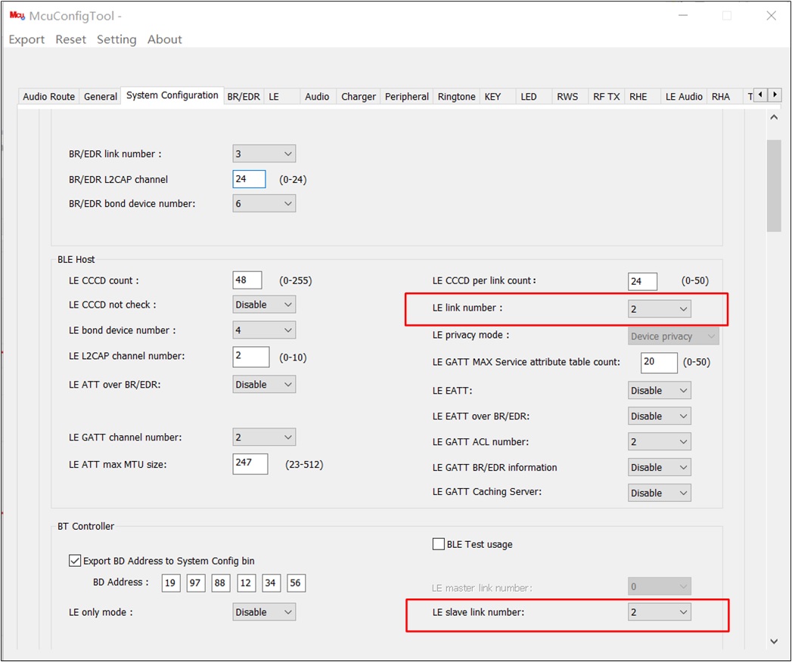Toggle Export BD Address to System Config bin
Viewport: 792px width, 662px height.
[75, 561]
